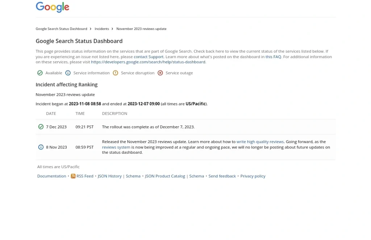Click the Send feedback link
The image size is (371, 240).
pyautogui.click(x=222, y=176)
